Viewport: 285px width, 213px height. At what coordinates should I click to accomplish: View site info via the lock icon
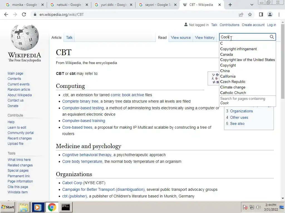pyautogui.click(x=35, y=14)
